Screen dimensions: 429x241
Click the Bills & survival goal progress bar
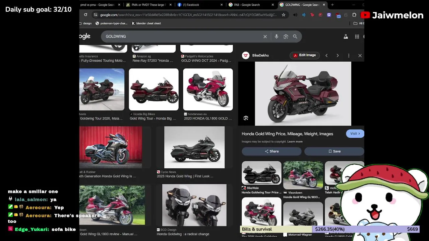(330, 229)
